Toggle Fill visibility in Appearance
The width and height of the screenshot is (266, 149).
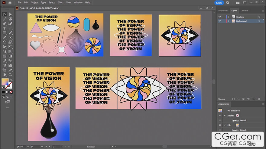(x=220, y=125)
